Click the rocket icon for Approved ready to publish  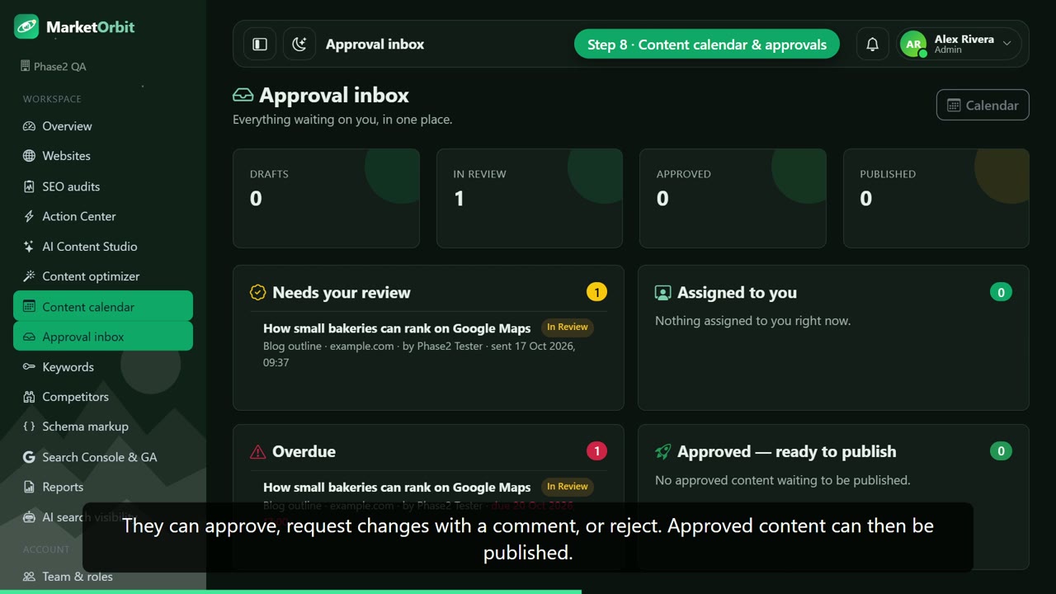coord(662,451)
